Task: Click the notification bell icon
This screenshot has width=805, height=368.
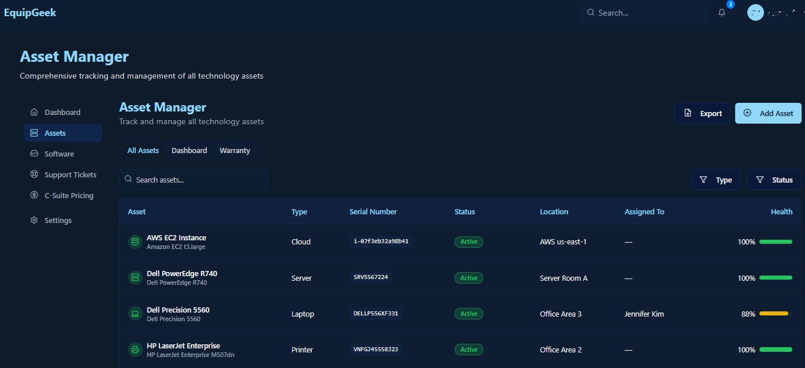Action: 722,13
